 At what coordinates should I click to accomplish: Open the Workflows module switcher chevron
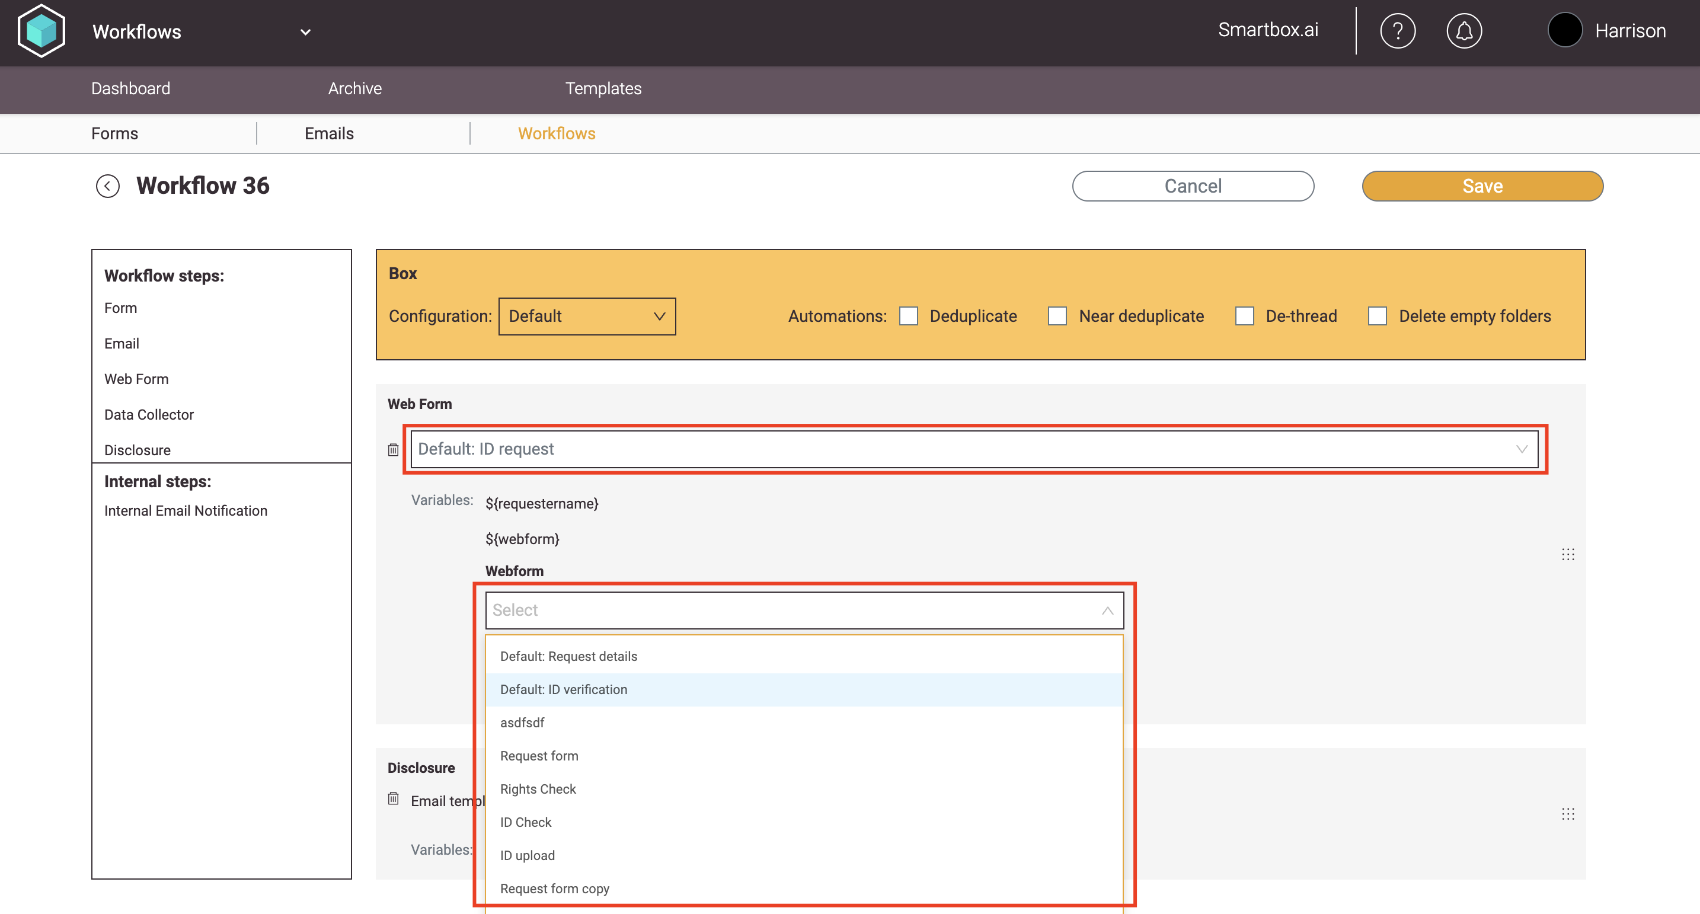pyautogui.click(x=305, y=31)
